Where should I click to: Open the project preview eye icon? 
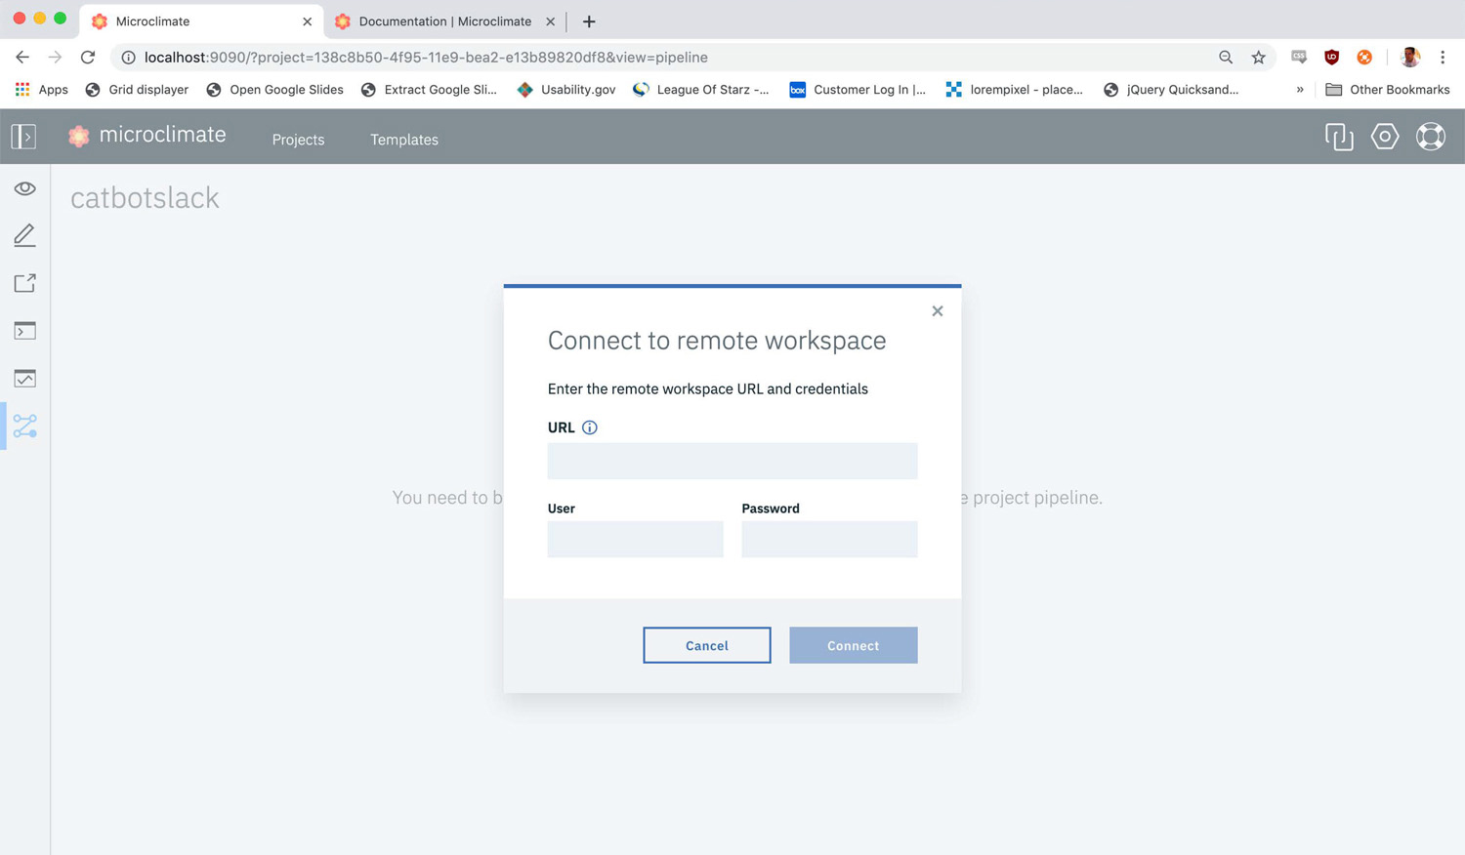coord(24,187)
